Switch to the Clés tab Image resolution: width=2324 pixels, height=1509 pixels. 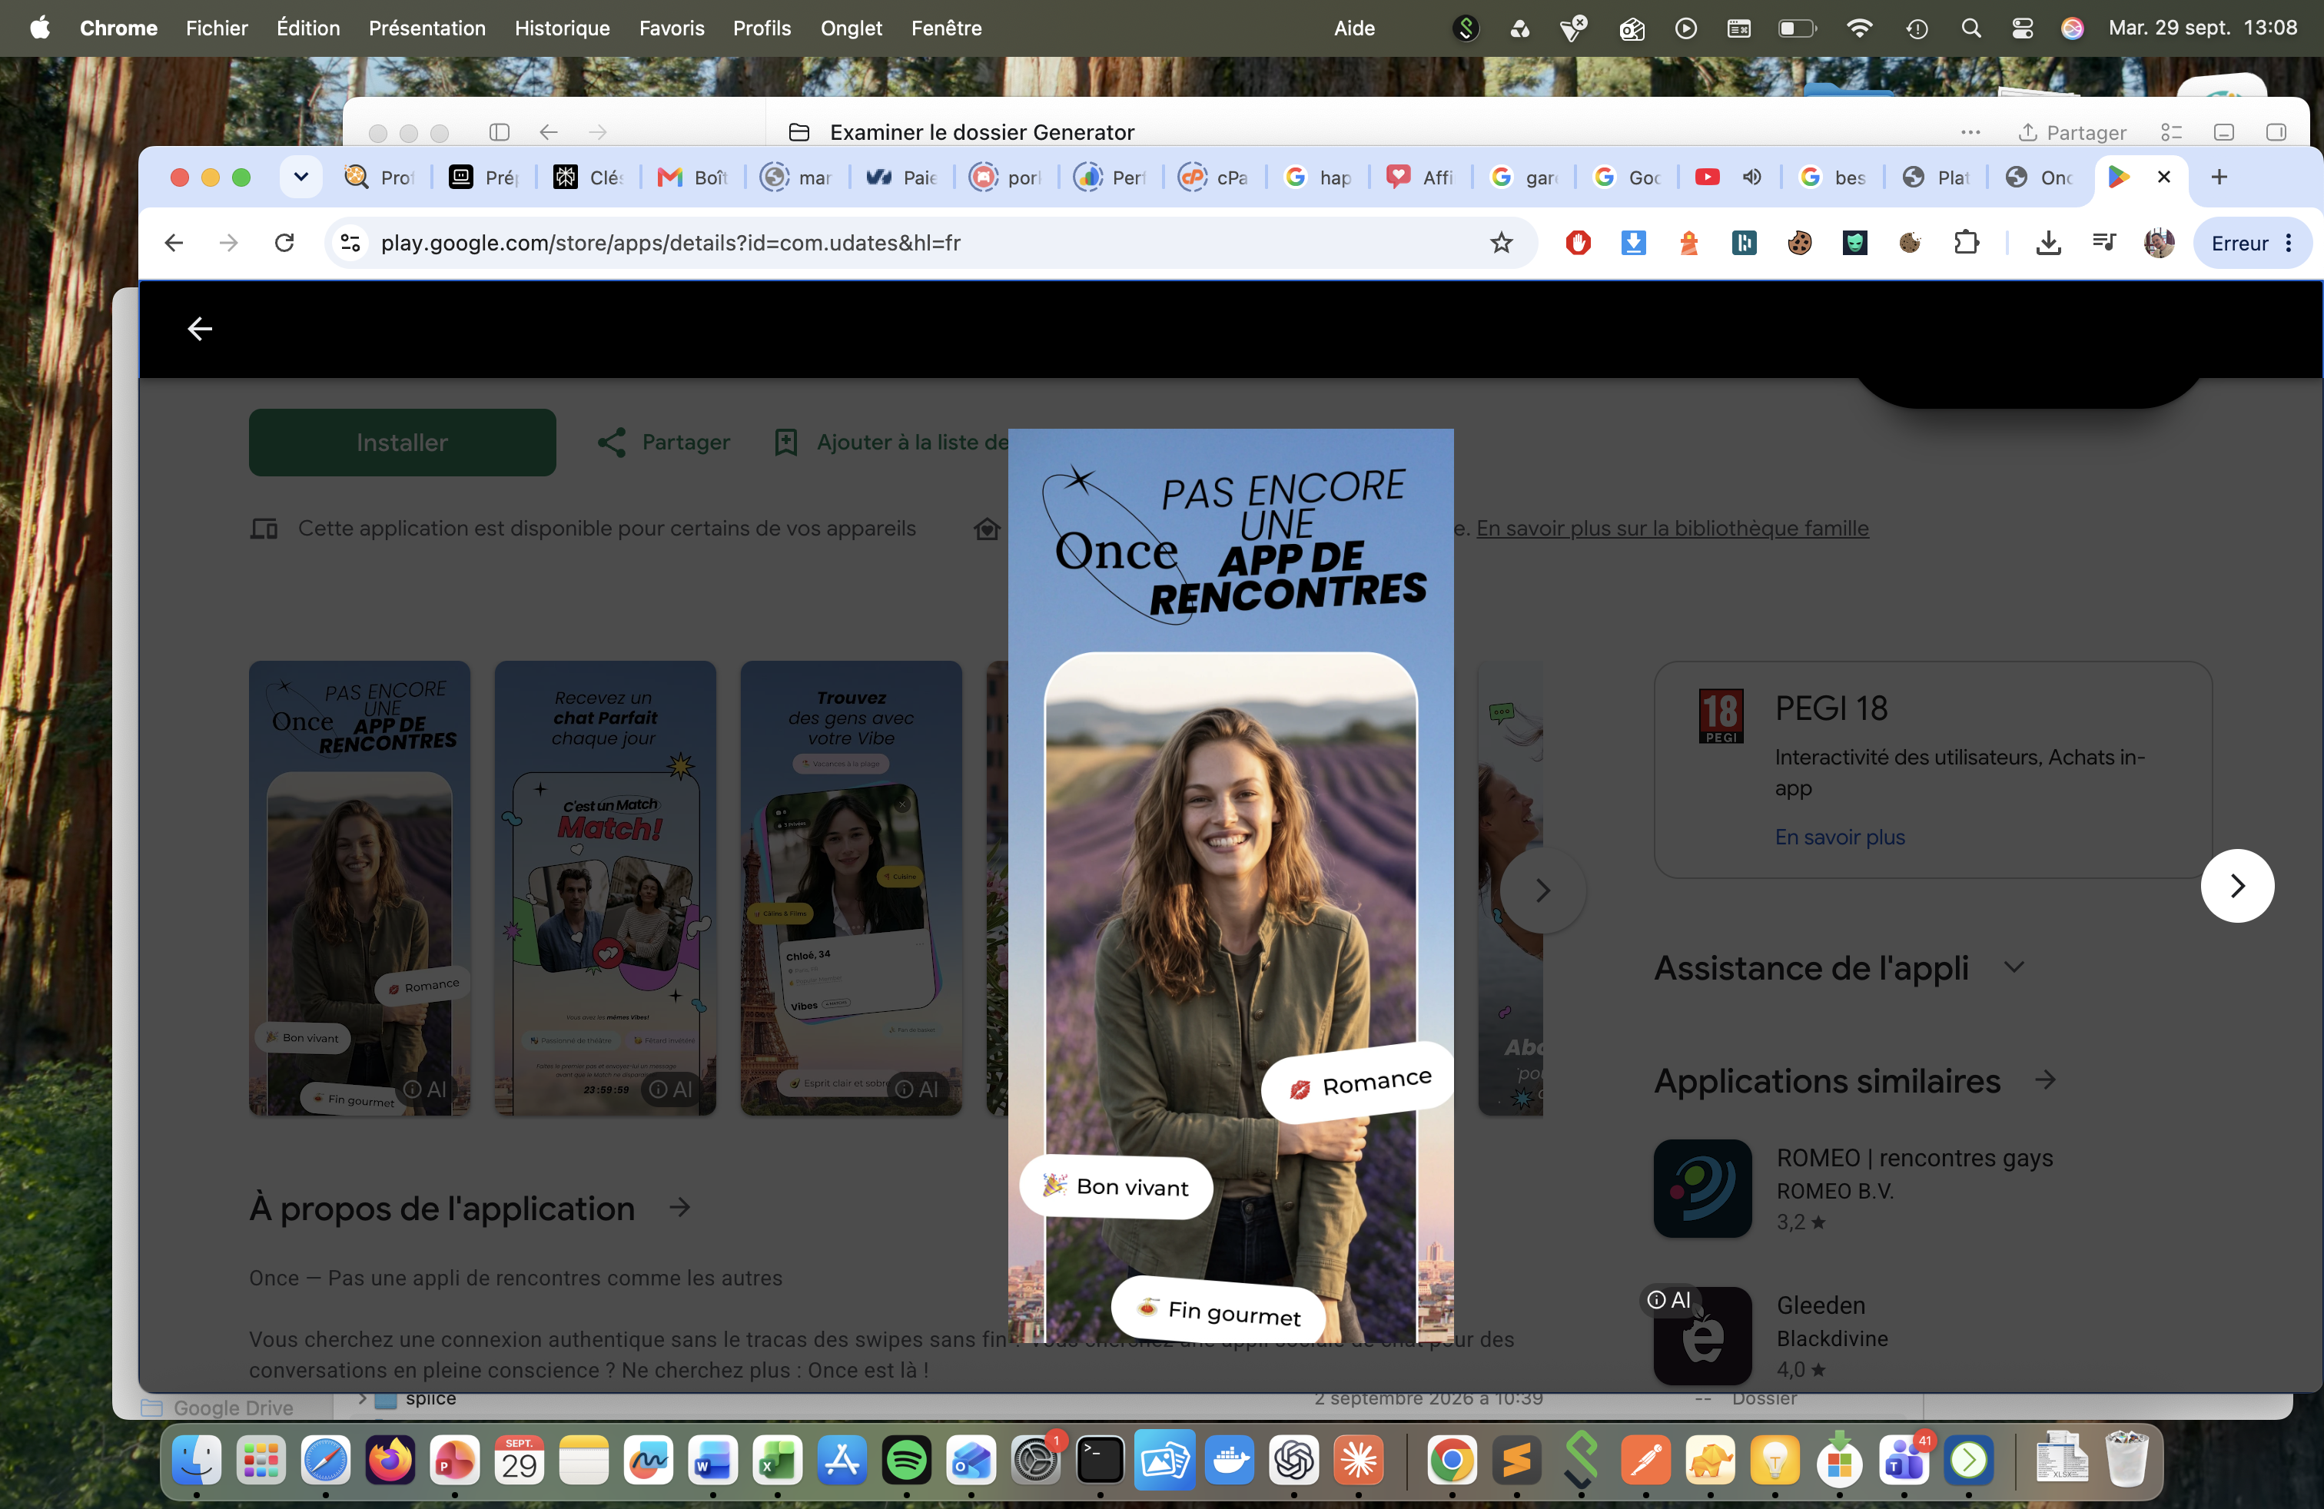coord(589,177)
